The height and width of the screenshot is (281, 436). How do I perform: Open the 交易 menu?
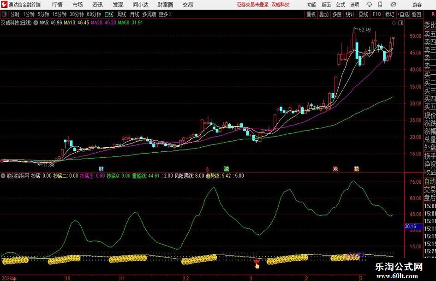[188, 5]
